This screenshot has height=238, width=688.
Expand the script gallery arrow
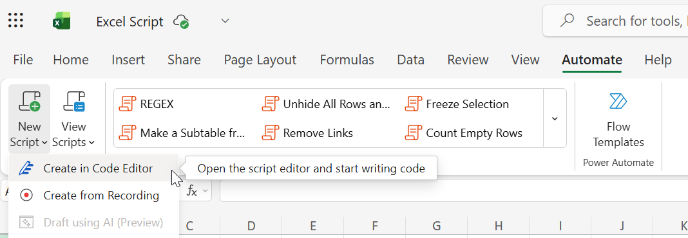555,118
